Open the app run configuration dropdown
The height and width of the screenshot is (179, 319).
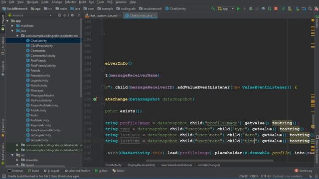pos(226,9)
